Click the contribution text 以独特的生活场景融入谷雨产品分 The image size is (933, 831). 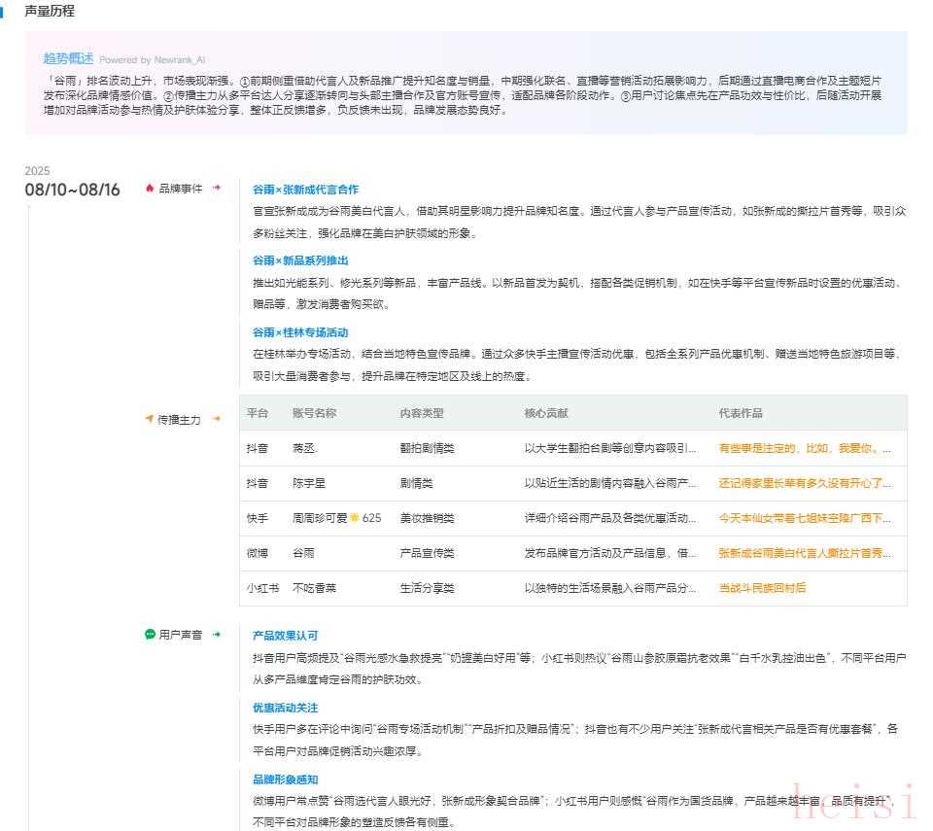pyautogui.click(x=610, y=588)
